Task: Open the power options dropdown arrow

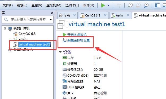Action: (108, 5)
